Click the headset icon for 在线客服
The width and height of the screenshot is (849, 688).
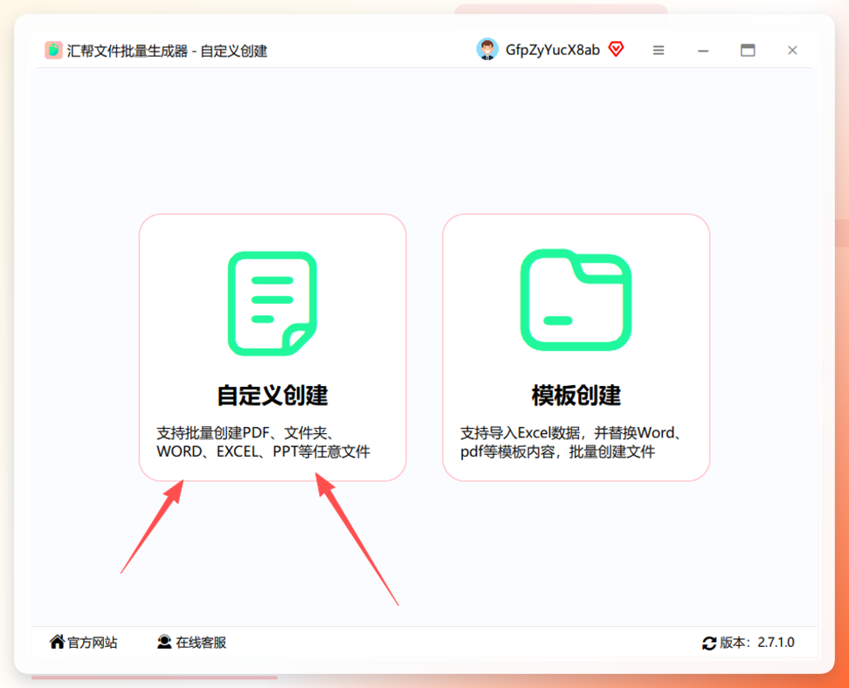(x=164, y=642)
